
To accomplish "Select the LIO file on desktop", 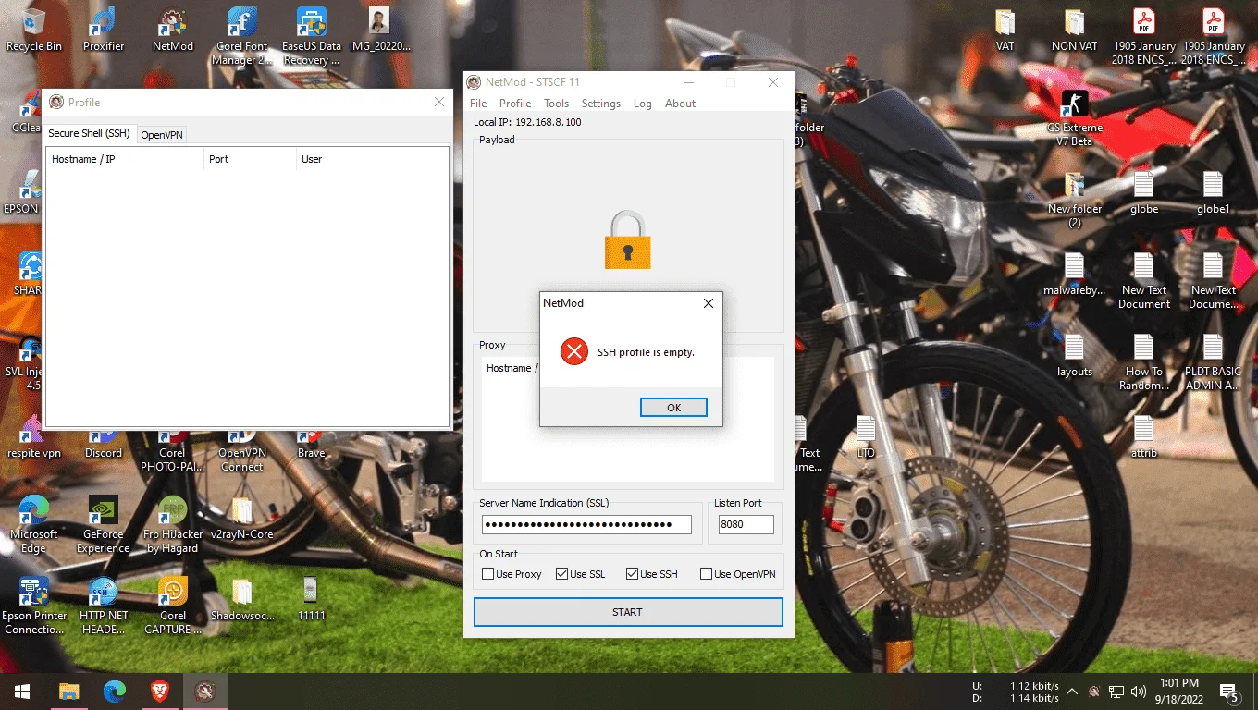I will coord(866,436).
